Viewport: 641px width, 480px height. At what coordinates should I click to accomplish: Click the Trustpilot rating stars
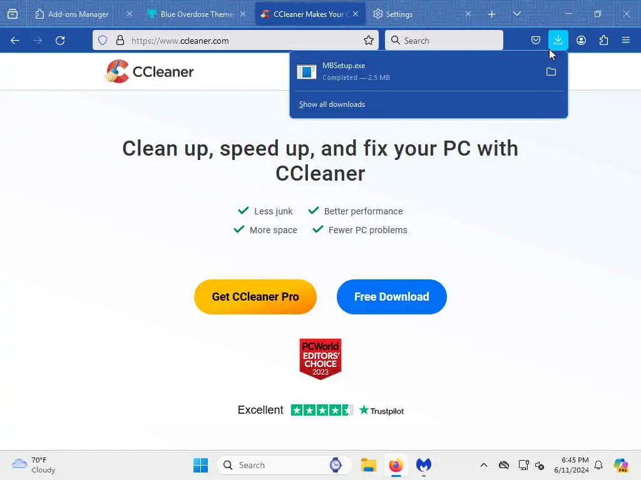(x=322, y=410)
